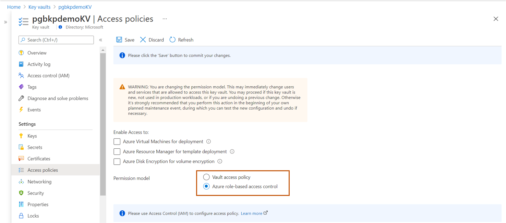Click the Networking icon
Viewport: 506px width, 223px height.
pyautogui.click(x=22, y=181)
